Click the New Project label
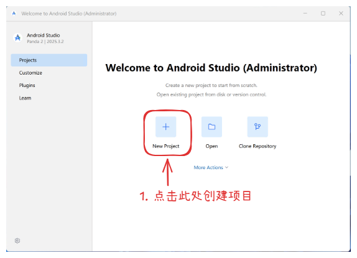Screen dimensions: 357x258 pyautogui.click(x=165, y=146)
